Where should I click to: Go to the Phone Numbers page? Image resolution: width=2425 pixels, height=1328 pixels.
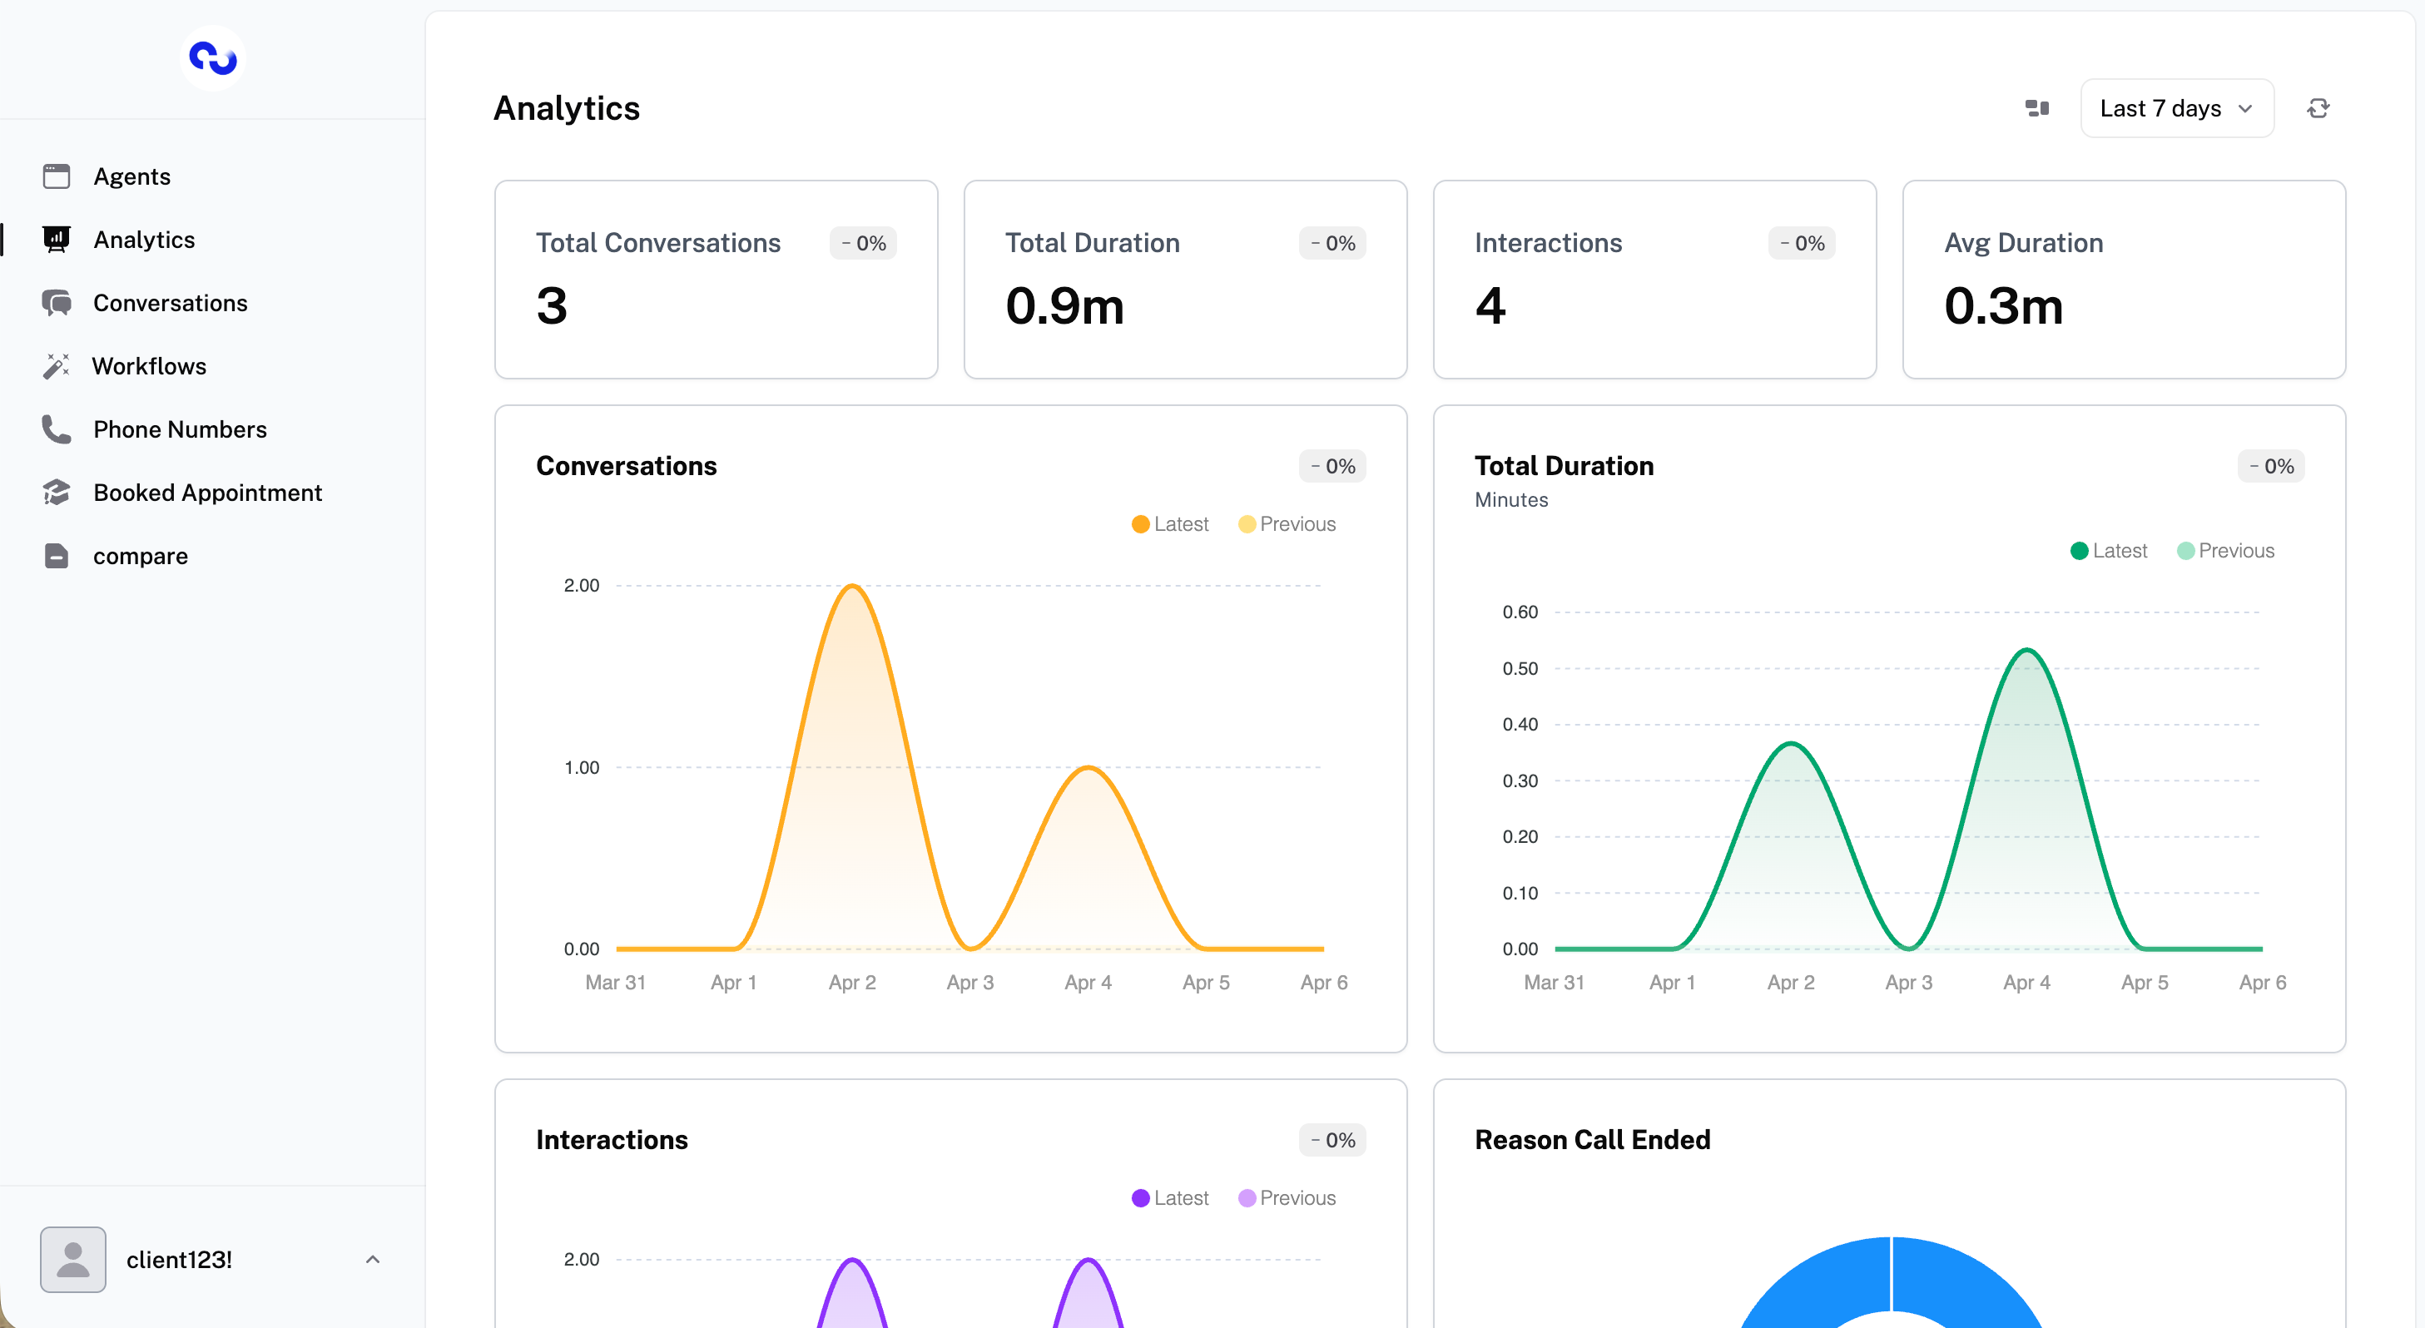click(x=180, y=429)
